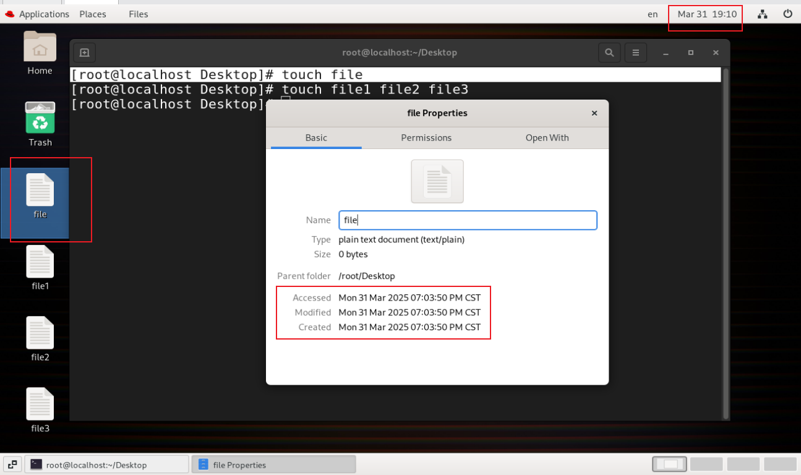Click the Red Hat Applications logo

click(x=9, y=14)
